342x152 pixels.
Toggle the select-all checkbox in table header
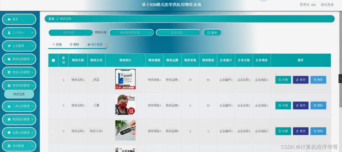click(x=53, y=60)
